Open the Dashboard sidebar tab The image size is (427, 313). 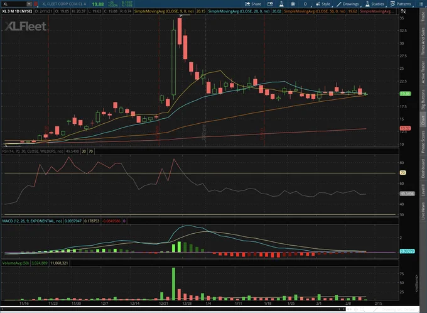[423, 168]
